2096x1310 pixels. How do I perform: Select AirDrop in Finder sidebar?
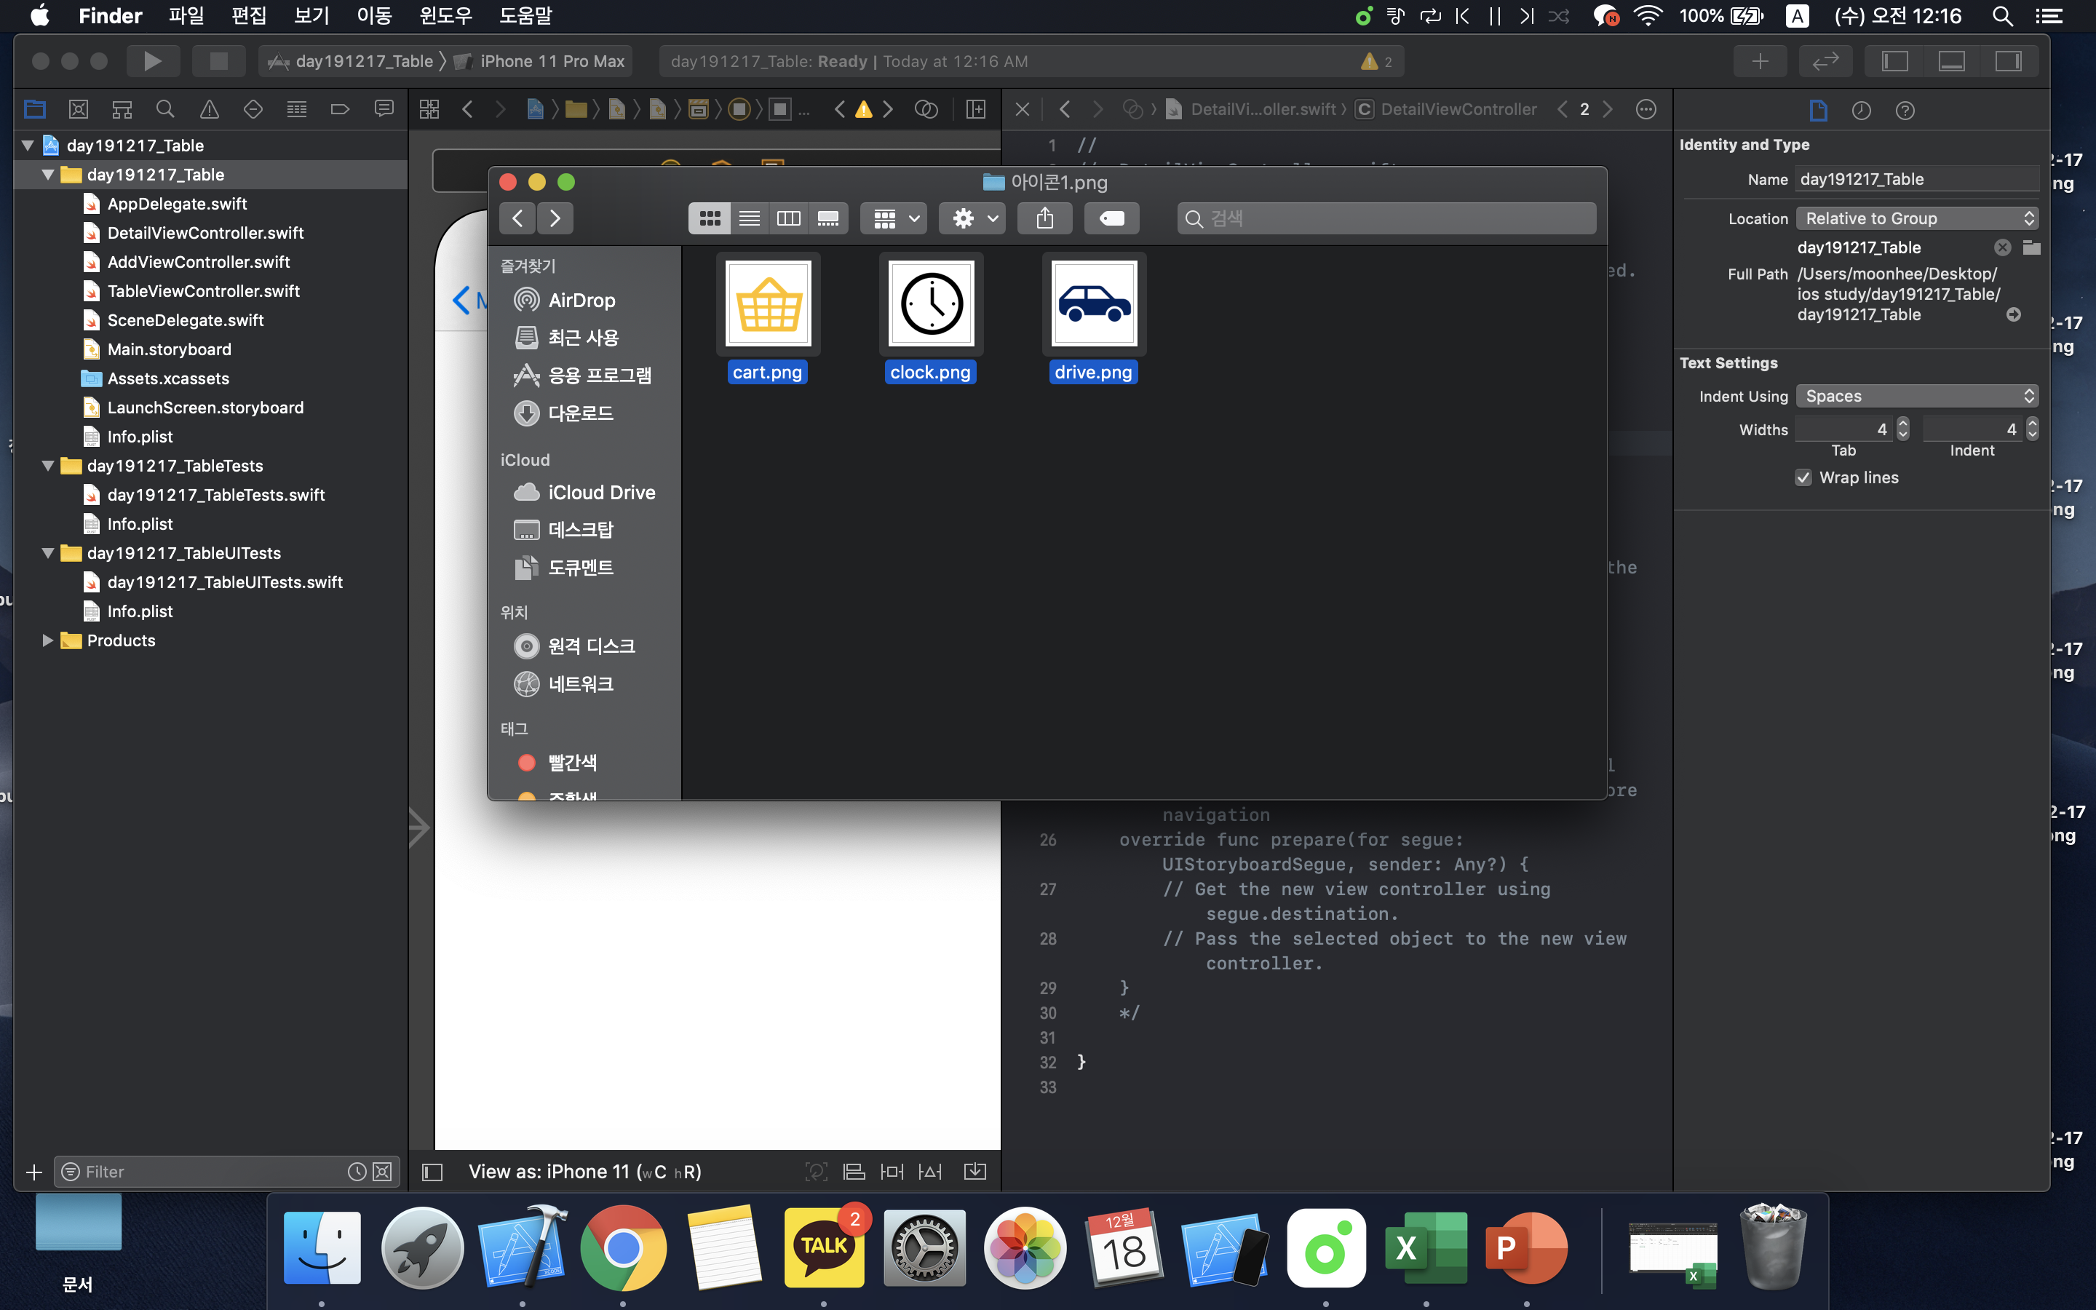581,300
